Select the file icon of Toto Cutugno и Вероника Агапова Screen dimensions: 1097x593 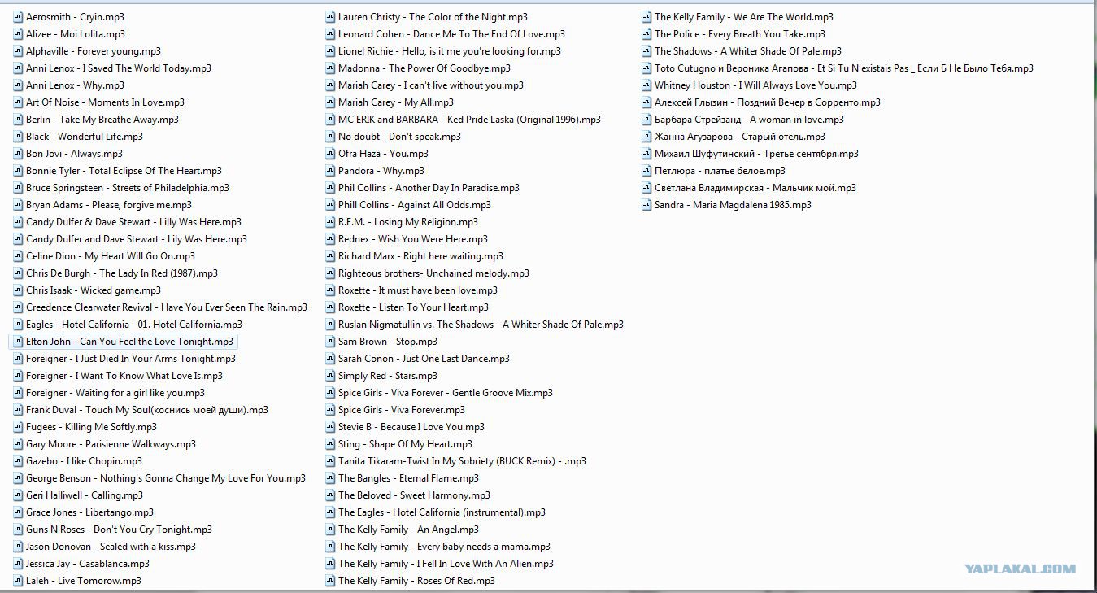point(646,68)
